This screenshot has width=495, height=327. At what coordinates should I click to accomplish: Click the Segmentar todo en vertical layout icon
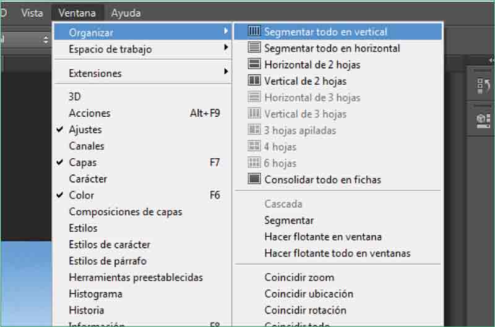[254, 32]
